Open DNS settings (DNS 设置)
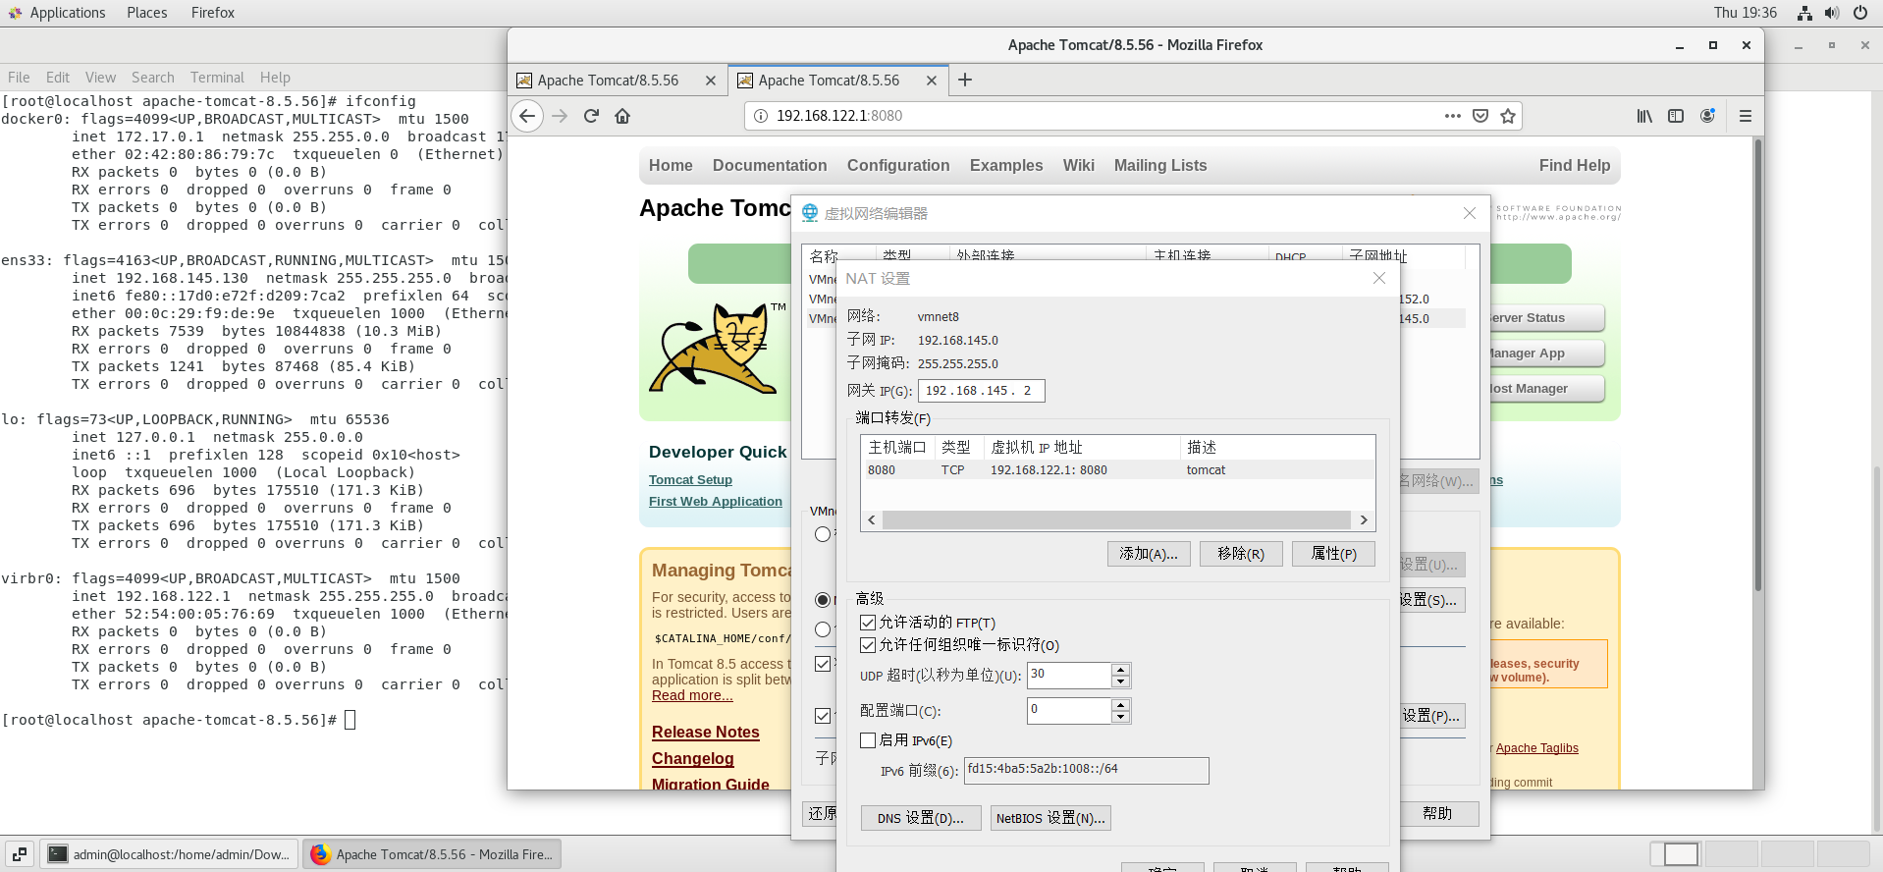Viewport: 1883px width, 872px height. 921,818
